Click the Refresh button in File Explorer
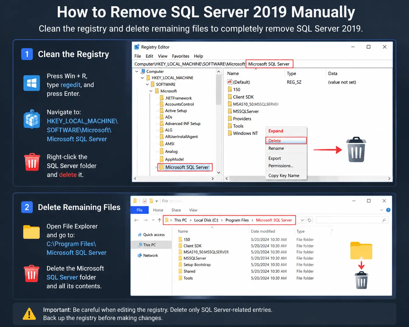Image resolution: width=409 pixels, height=327 pixels. tap(310, 220)
